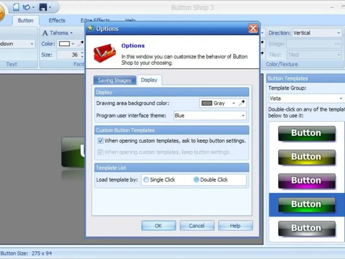Select the Single Click radio button
The width and height of the screenshot is (345, 259).
146,180
